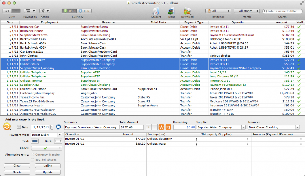Click the Verif checkmark for Various clothes row
Image resolution: width=305 pixels, height=176 pixels.
point(299,56)
